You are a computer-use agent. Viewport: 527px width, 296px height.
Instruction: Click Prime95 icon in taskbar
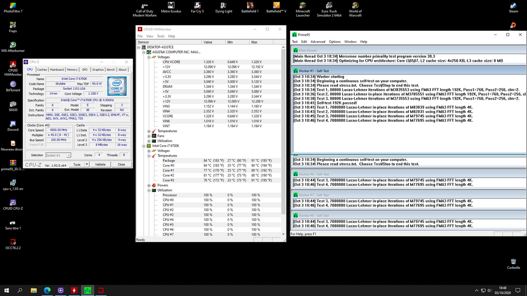pyautogui.click(x=87, y=290)
